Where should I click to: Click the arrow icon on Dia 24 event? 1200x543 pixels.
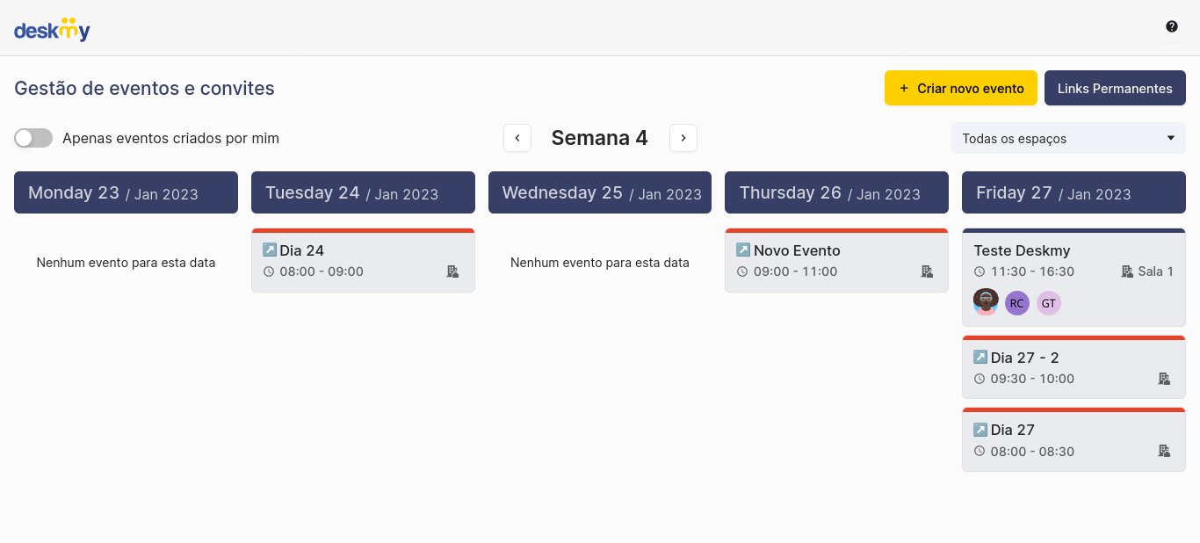coord(270,250)
